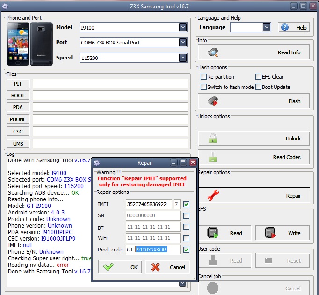
Task: Click 'IMEI: null' log line
Action: tap(20, 245)
